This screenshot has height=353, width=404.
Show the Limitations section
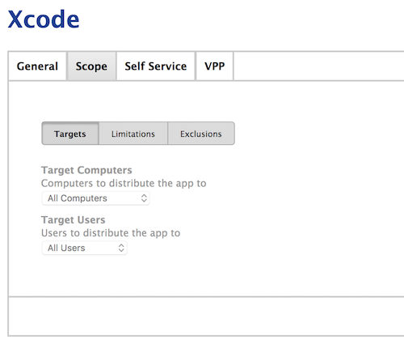coord(133,134)
